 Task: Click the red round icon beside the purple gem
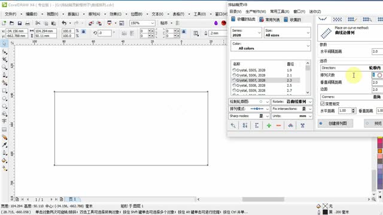coord(223,23)
